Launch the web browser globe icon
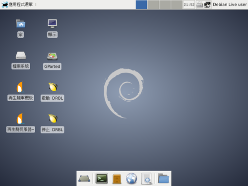Screen dimensions: 248x186 pos(131,179)
